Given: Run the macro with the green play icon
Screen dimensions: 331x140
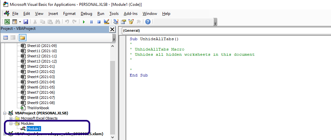Looking at the screenshot, I should click(84, 22).
